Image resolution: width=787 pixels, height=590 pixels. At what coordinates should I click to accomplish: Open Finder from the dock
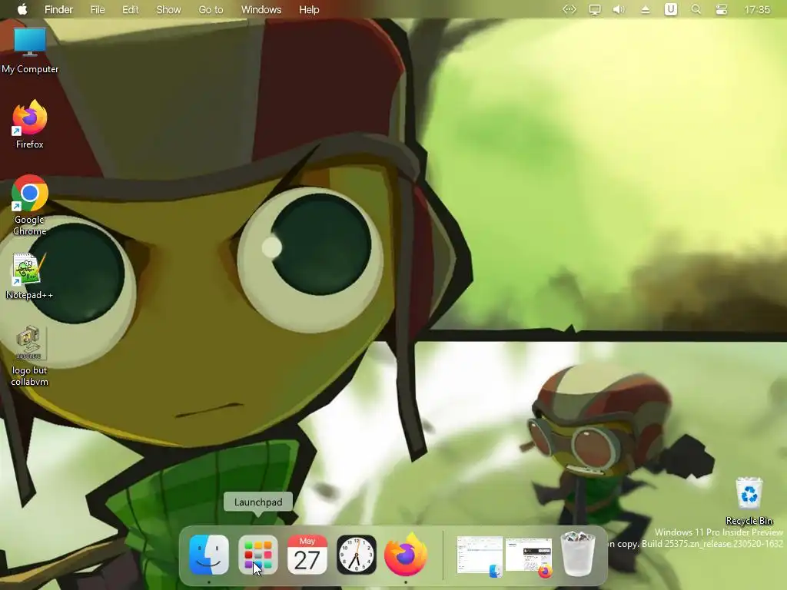coord(209,555)
